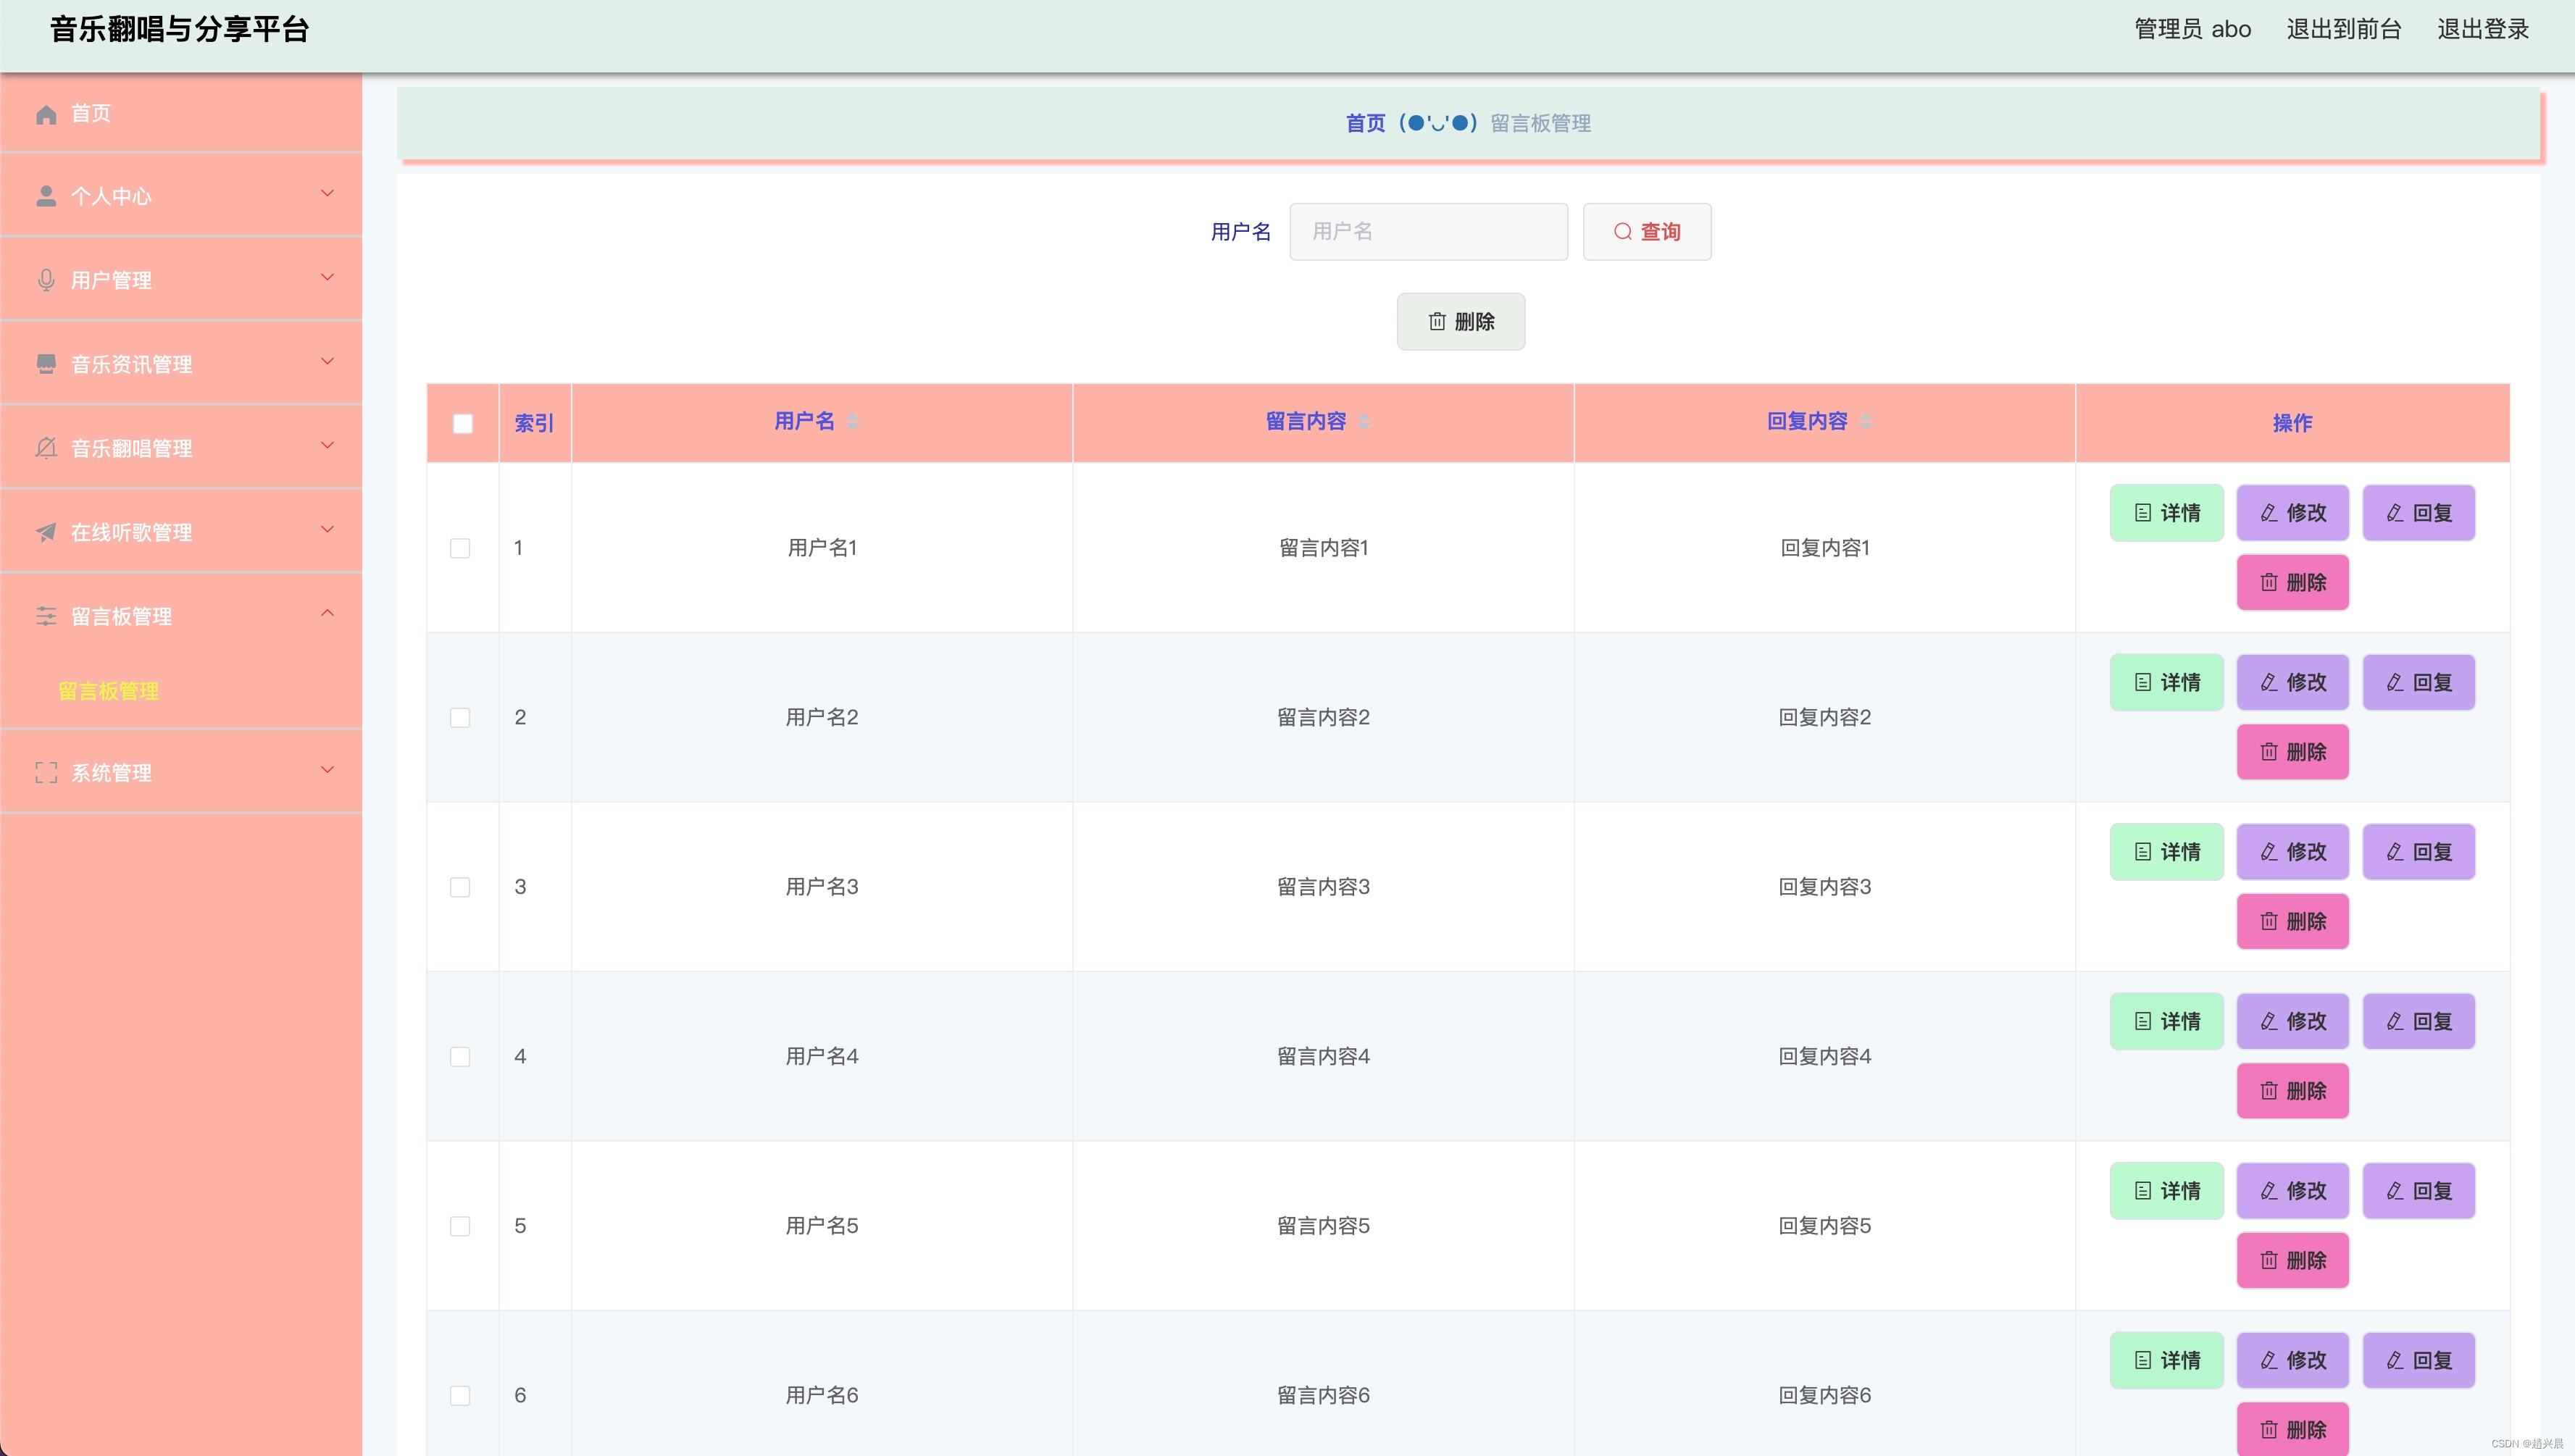Click pencil icon of 修改 in row 3
Screen dimensions: 2575x1456
point(2269,852)
